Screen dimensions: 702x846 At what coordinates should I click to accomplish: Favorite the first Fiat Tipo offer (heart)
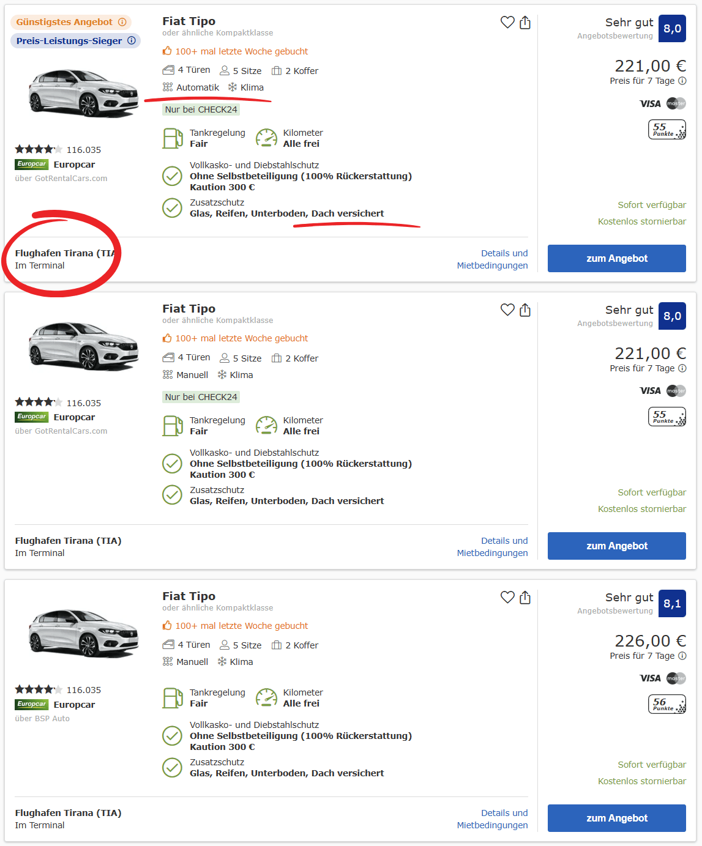click(507, 23)
